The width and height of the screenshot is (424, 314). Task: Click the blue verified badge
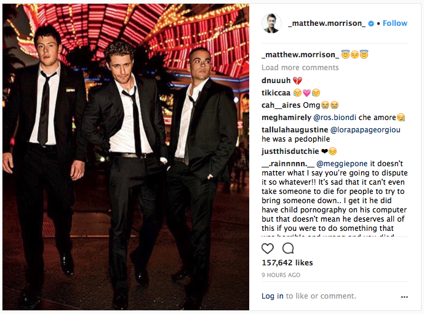[x=371, y=23]
